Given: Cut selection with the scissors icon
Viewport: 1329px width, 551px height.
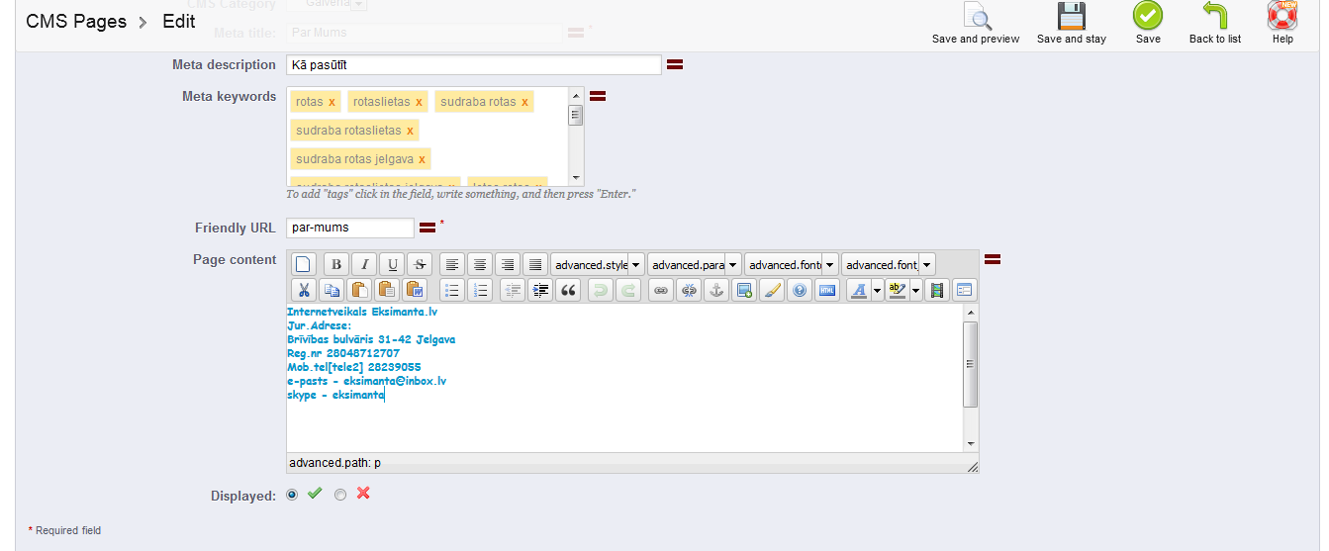Looking at the screenshot, I should tap(304, 290).
